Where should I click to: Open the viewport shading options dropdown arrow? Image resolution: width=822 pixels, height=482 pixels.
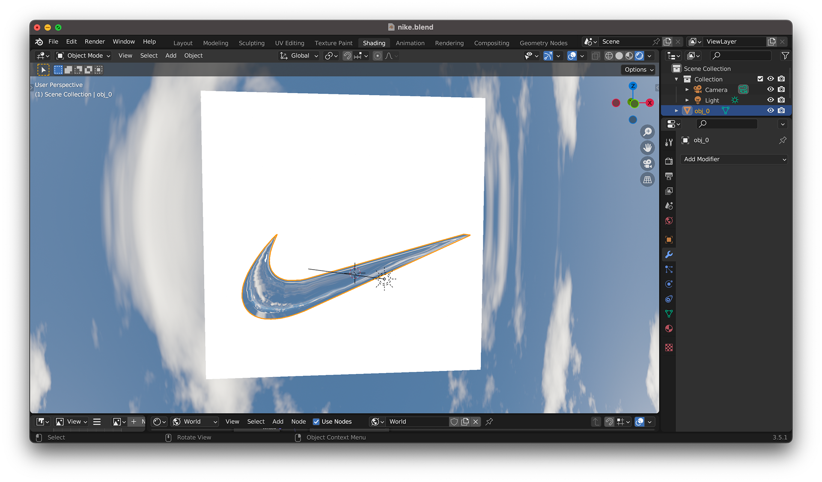point(649,56)
